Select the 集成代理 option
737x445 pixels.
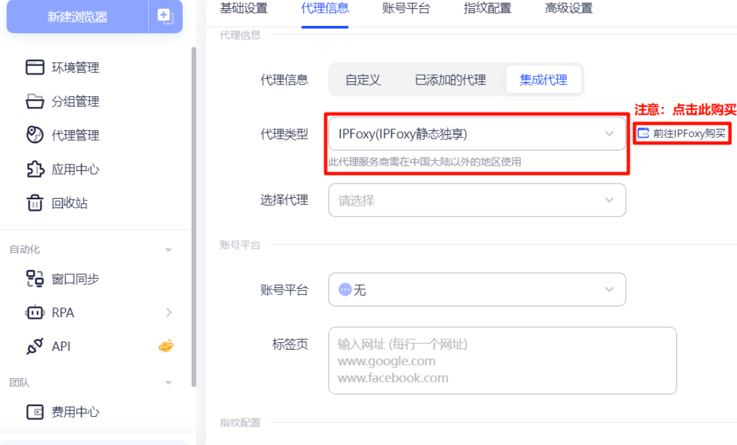coord(543,80)
